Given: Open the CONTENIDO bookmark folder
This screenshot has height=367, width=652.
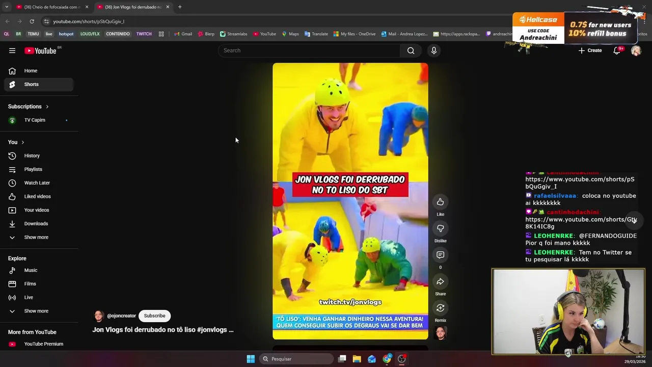Looking at the screenshot, I should point(118,34).
